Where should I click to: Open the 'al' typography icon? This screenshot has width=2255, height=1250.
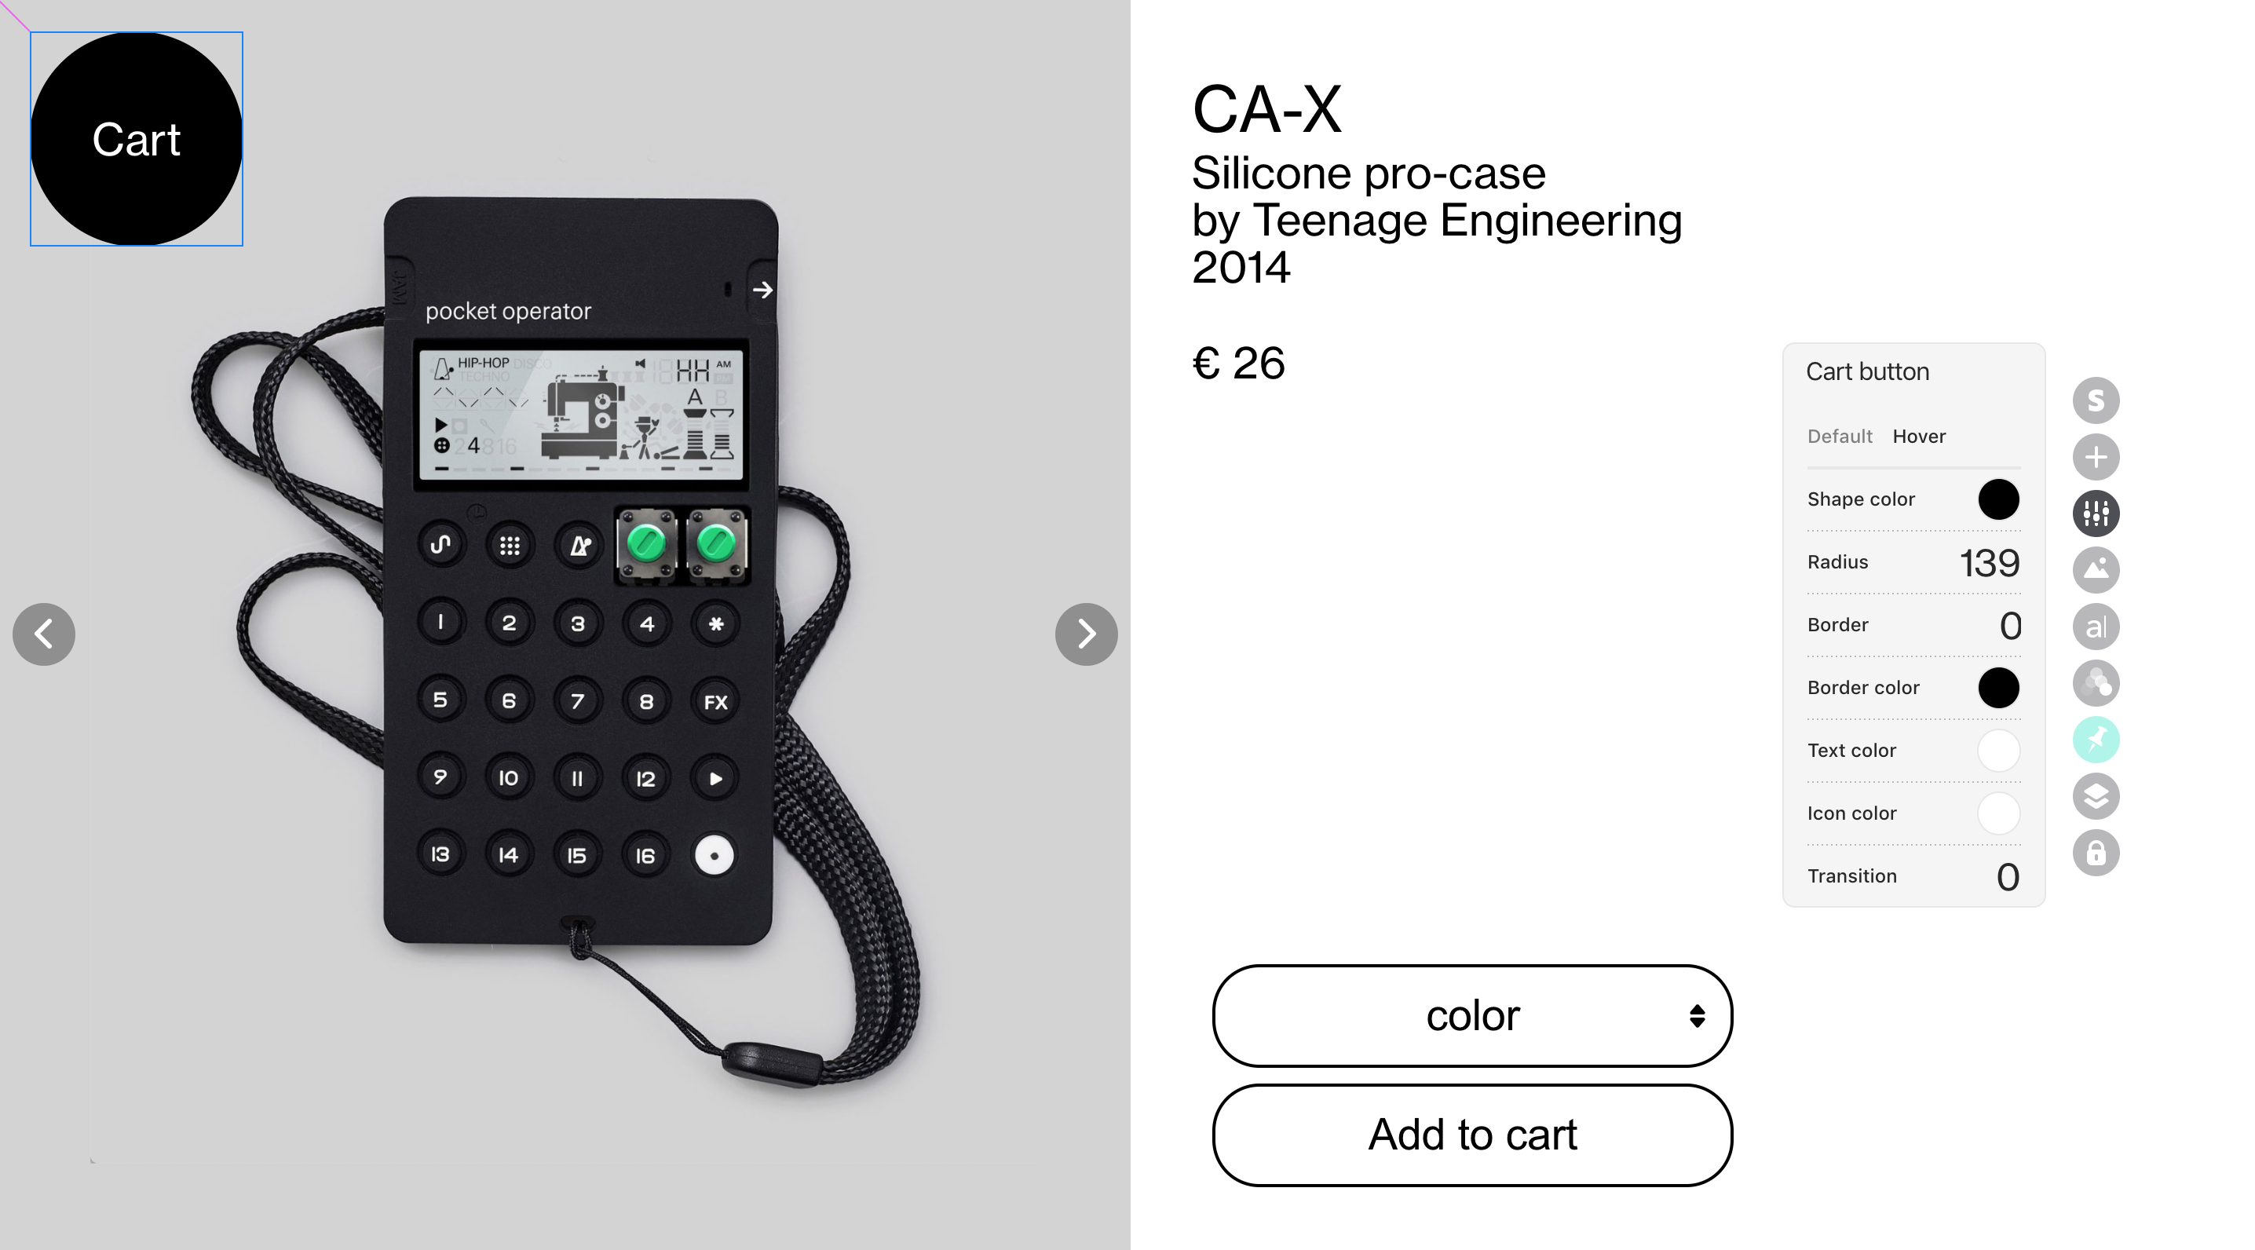pyautogui.click(x=2096, y=627)
